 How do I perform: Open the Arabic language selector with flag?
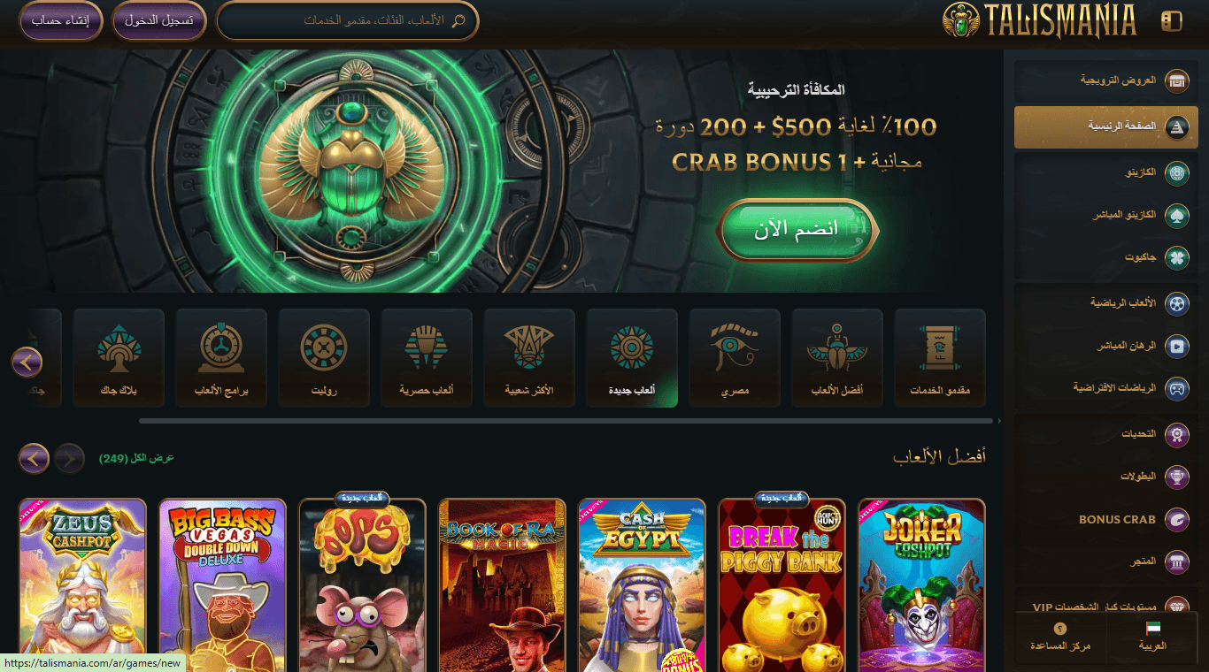click(1152, 637)
